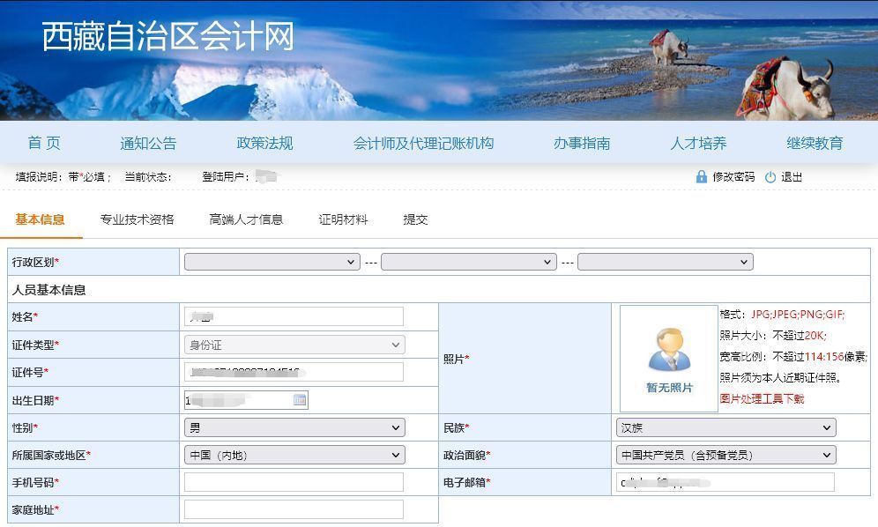
Task: Open the first 行政区划 dropdown
Action: tap(272, 262)
